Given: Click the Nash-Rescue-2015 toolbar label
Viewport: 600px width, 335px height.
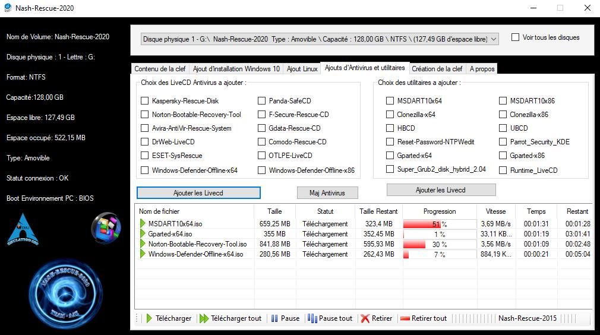Looking at the screenshot, I should pyautogui.click(x=528, y=318).
